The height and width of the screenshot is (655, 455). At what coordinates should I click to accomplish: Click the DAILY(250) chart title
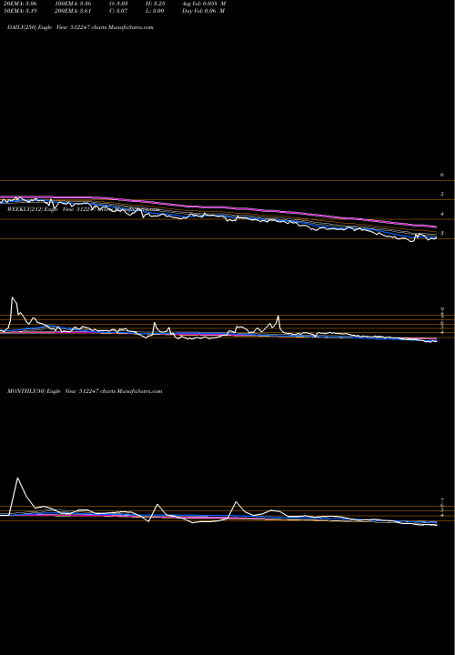pyautogui.click(x=80, y=27)
